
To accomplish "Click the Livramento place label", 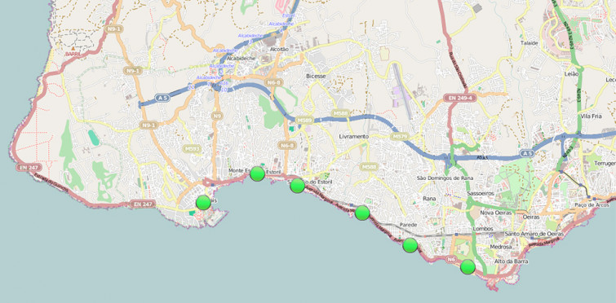I will 354,136.
